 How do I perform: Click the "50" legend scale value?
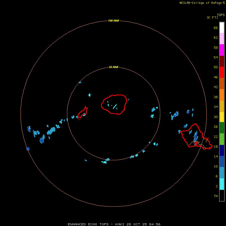tap(216, 67)
